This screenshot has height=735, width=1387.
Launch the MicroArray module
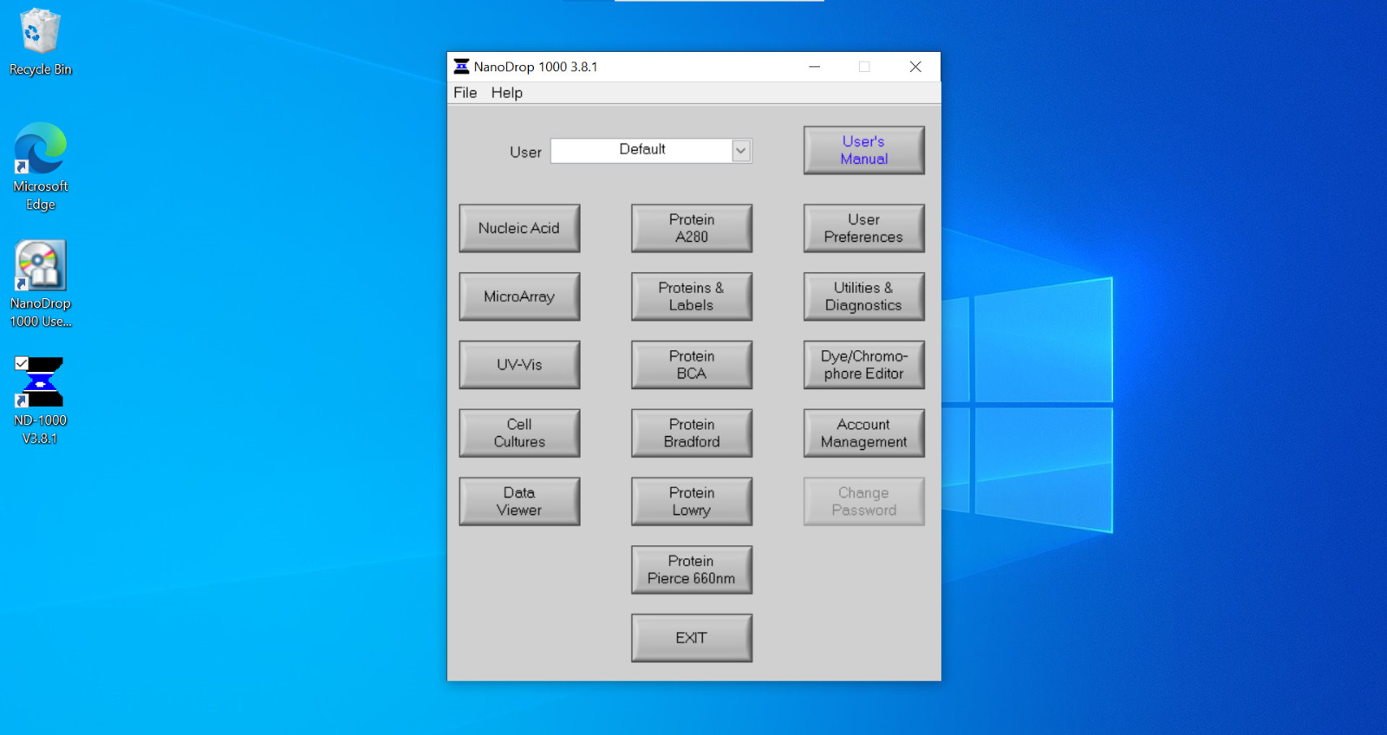[519, 296]
